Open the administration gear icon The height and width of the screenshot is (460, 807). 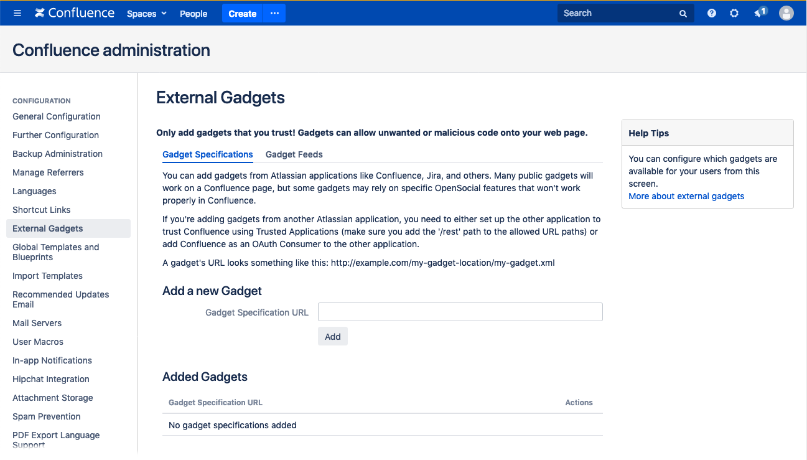[x=734, y=12]
